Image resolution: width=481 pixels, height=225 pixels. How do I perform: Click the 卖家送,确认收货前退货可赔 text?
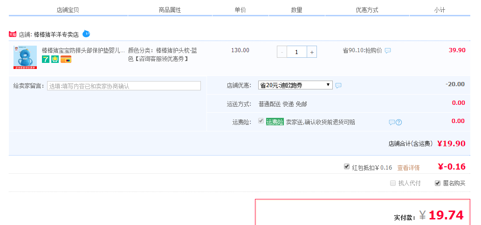[321, 122]
